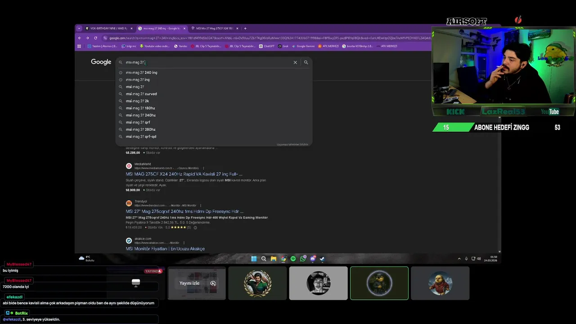Open the Grok bookmark
This screenshot has height=324, width=576.
pyautogui.click(x=283, y=46)
